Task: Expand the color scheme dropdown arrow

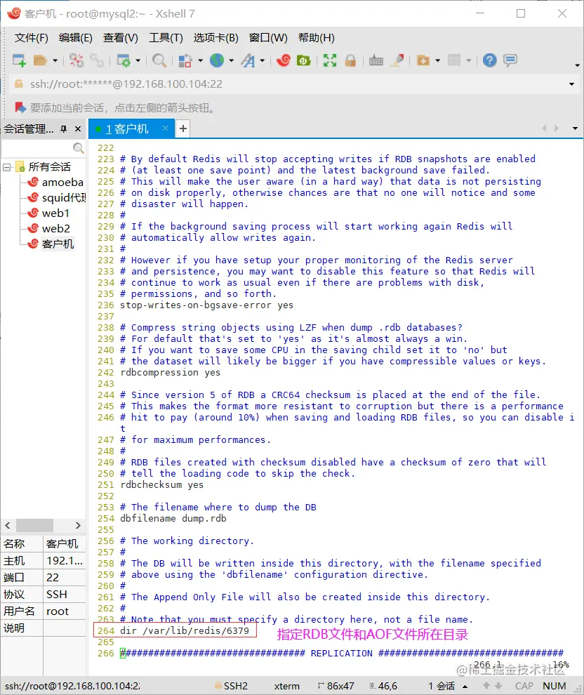Action: [200, 60]
